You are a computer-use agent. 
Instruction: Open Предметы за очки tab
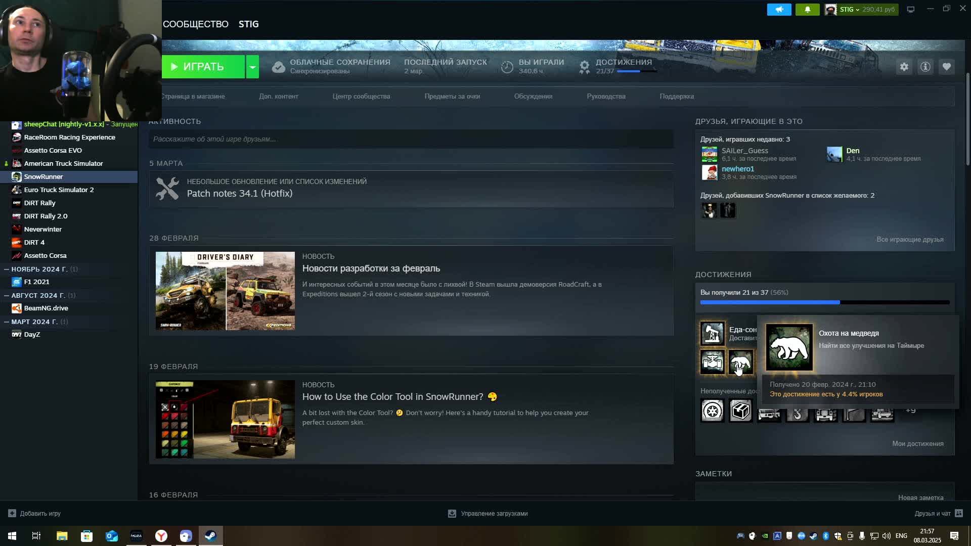click(x=452, y=96)
